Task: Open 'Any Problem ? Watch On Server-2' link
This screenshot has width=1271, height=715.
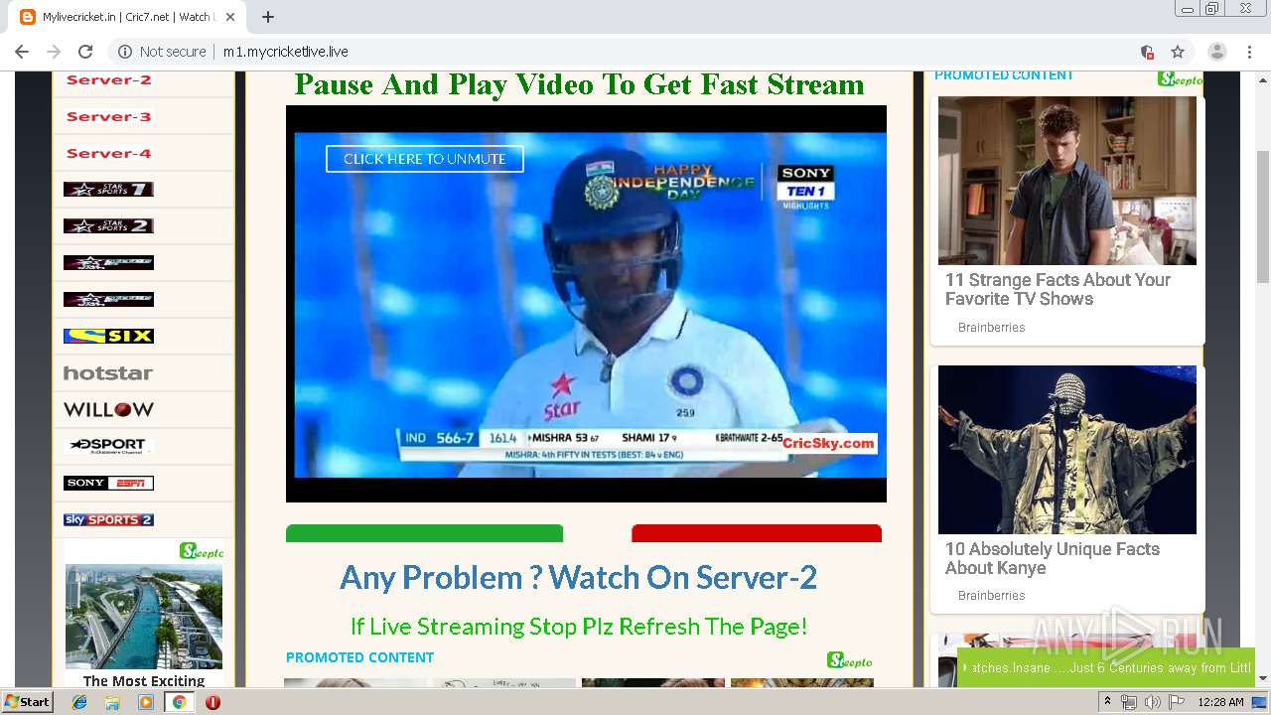Action: pos(579,577)
